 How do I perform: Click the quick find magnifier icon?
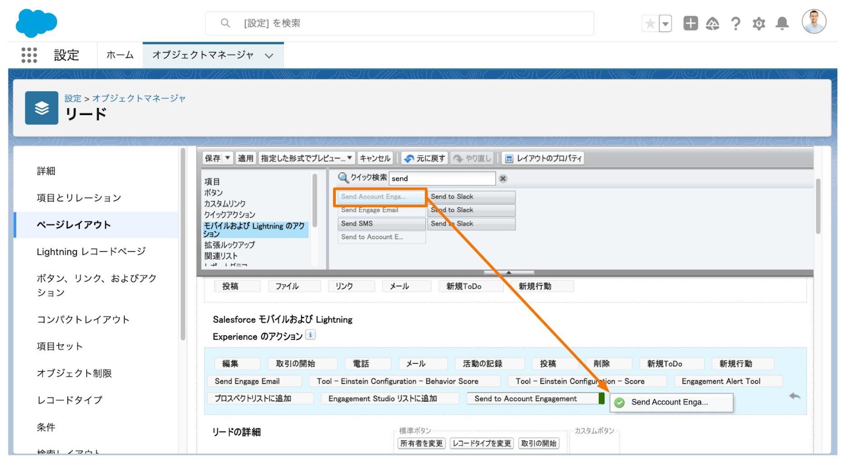click(x=344, y=178)
